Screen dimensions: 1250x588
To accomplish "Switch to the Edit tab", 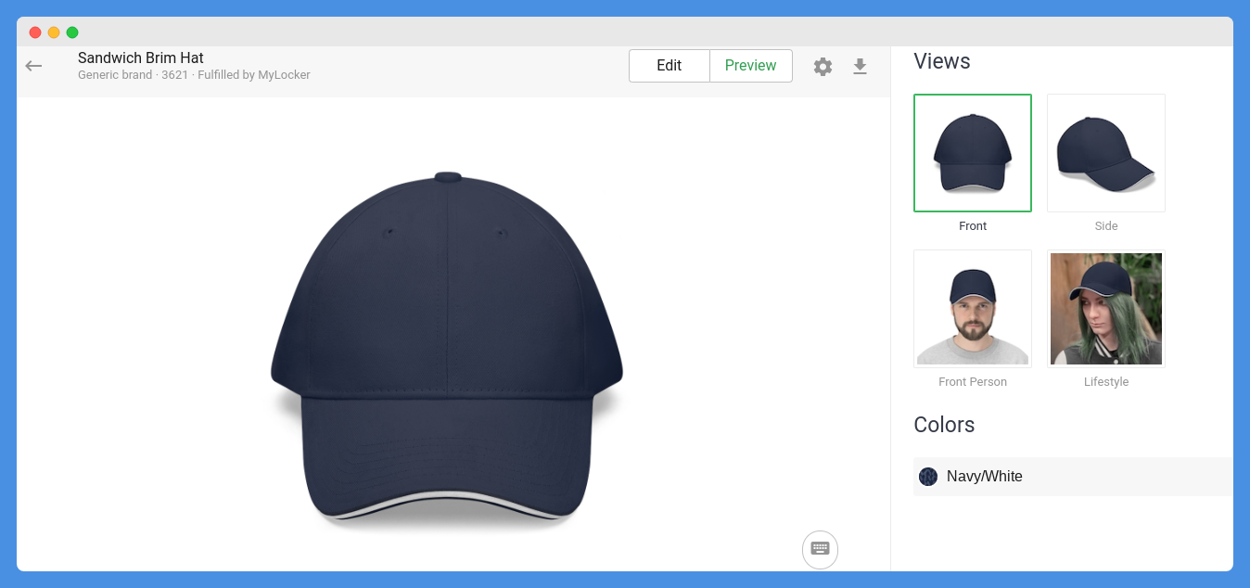I will 670,66.
